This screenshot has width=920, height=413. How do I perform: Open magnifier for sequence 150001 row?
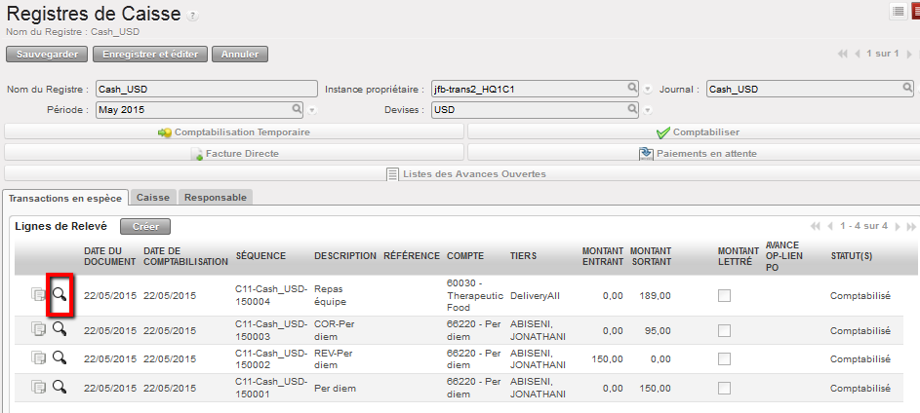pos(60,387)
